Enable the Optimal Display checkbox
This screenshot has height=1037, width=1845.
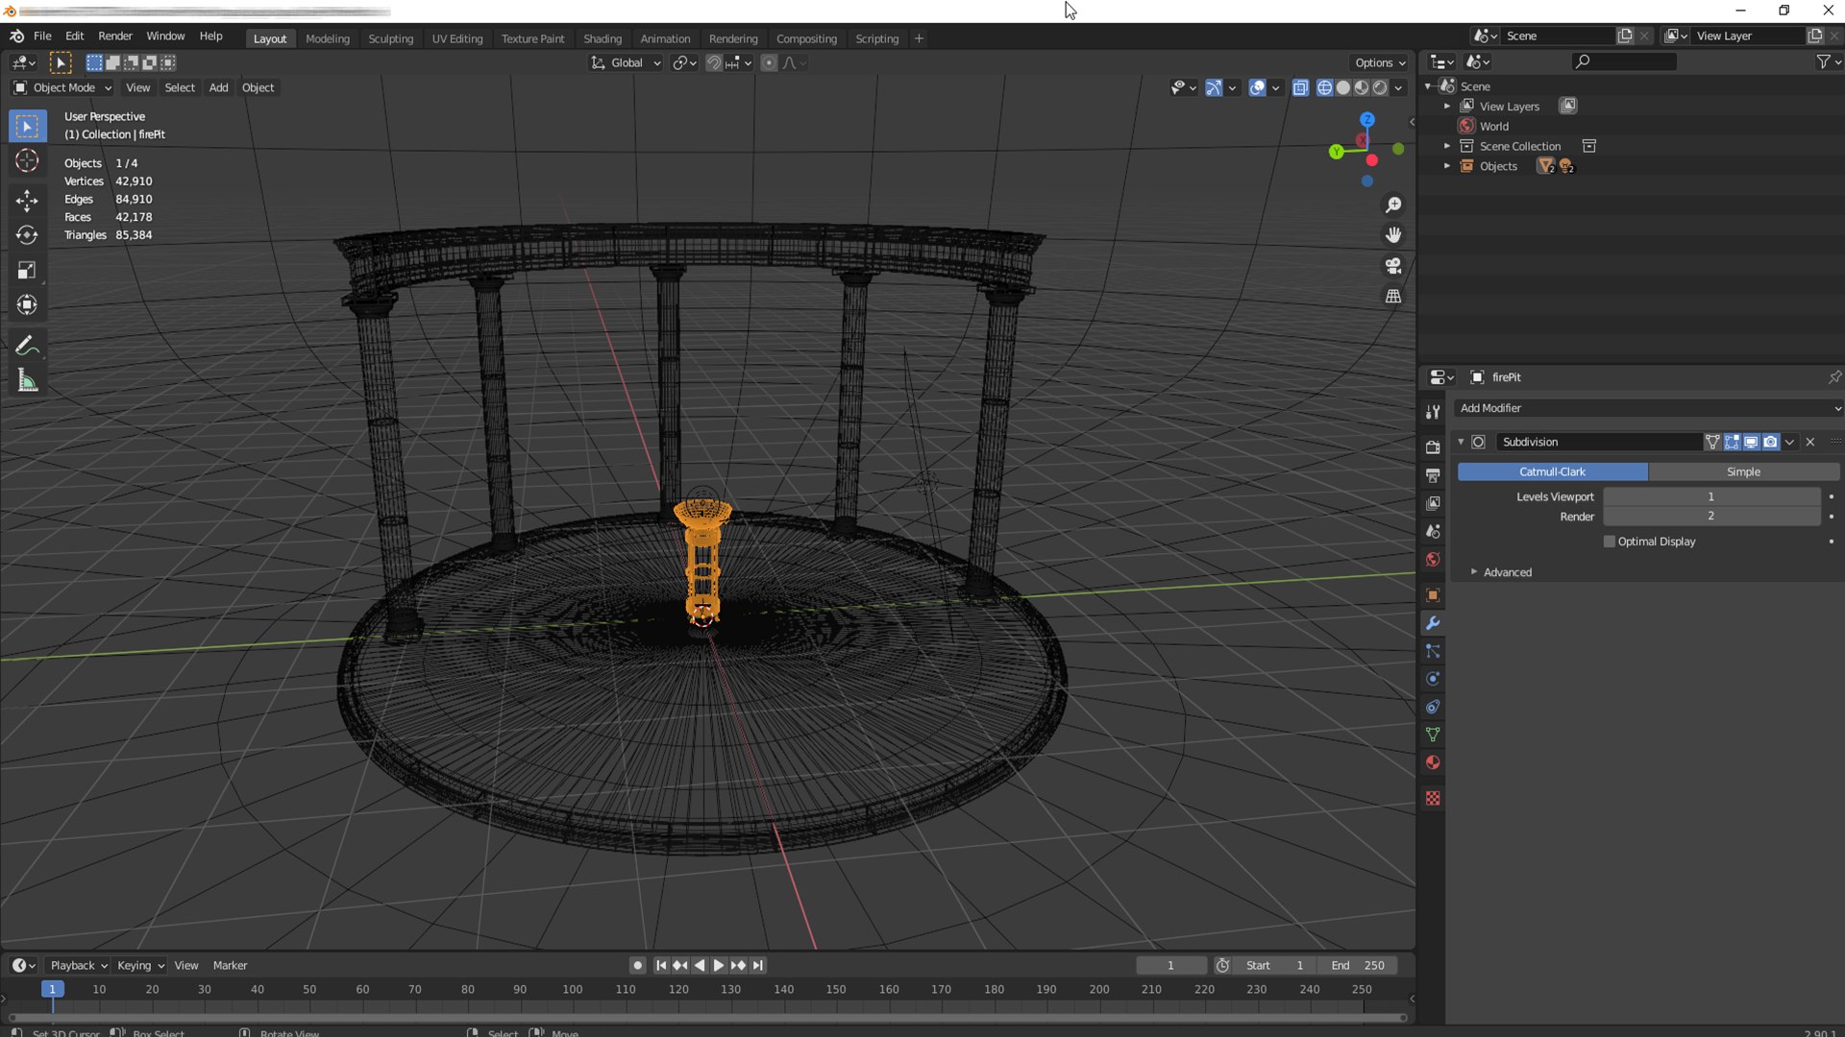(1610, 542)
